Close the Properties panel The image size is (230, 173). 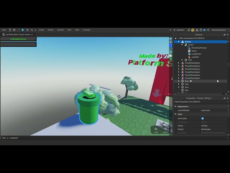click(x=227, y=98)
